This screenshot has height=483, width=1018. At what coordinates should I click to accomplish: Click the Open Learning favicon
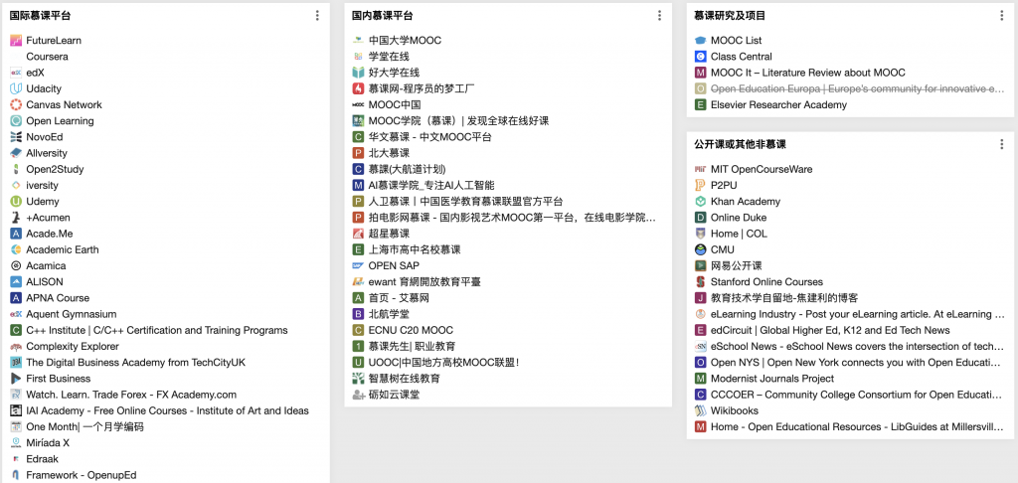16,121
